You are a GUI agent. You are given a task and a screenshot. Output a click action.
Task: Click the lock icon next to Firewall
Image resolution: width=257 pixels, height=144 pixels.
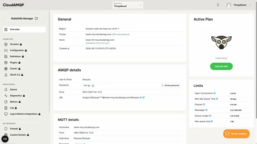point(20,129)
